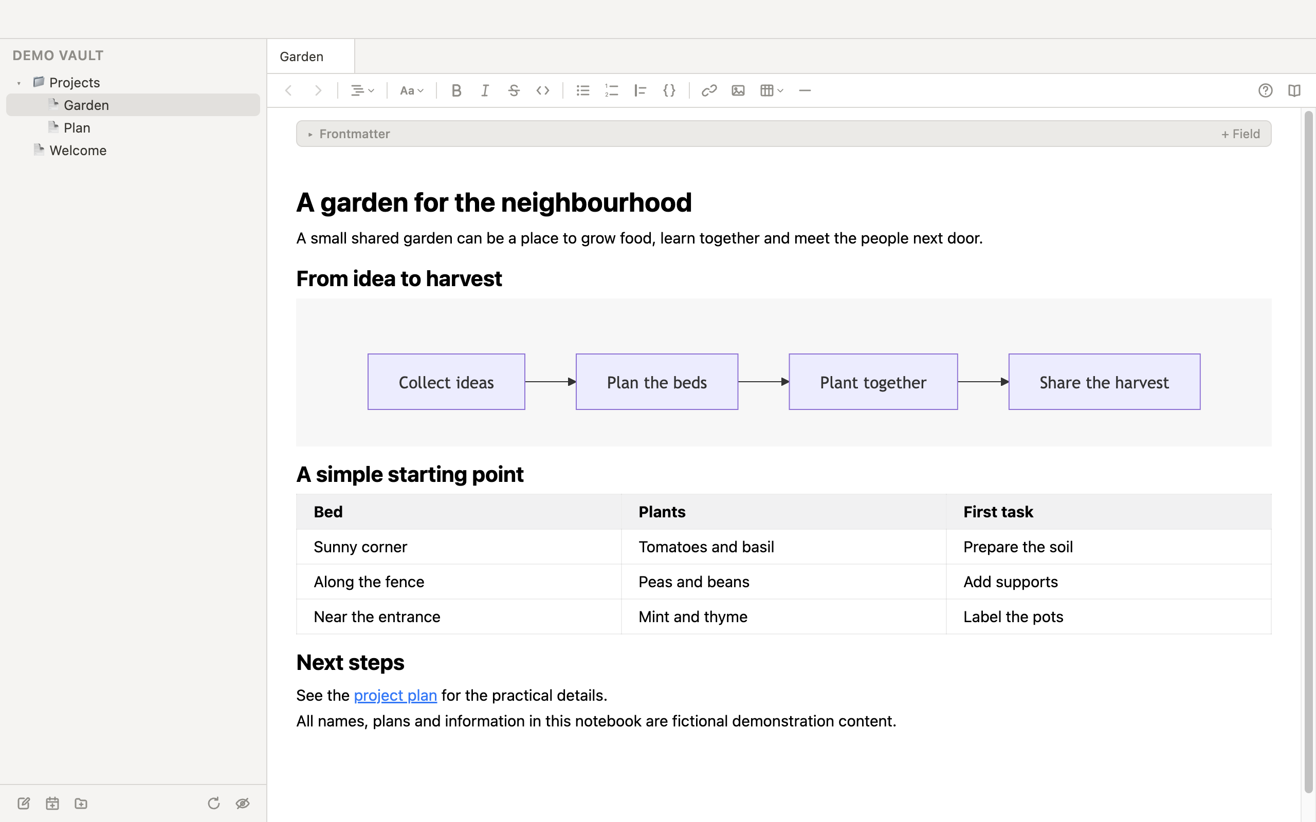Go back with the left arrow
This screenshot has width=1316, height=822.
click(289, 90)
